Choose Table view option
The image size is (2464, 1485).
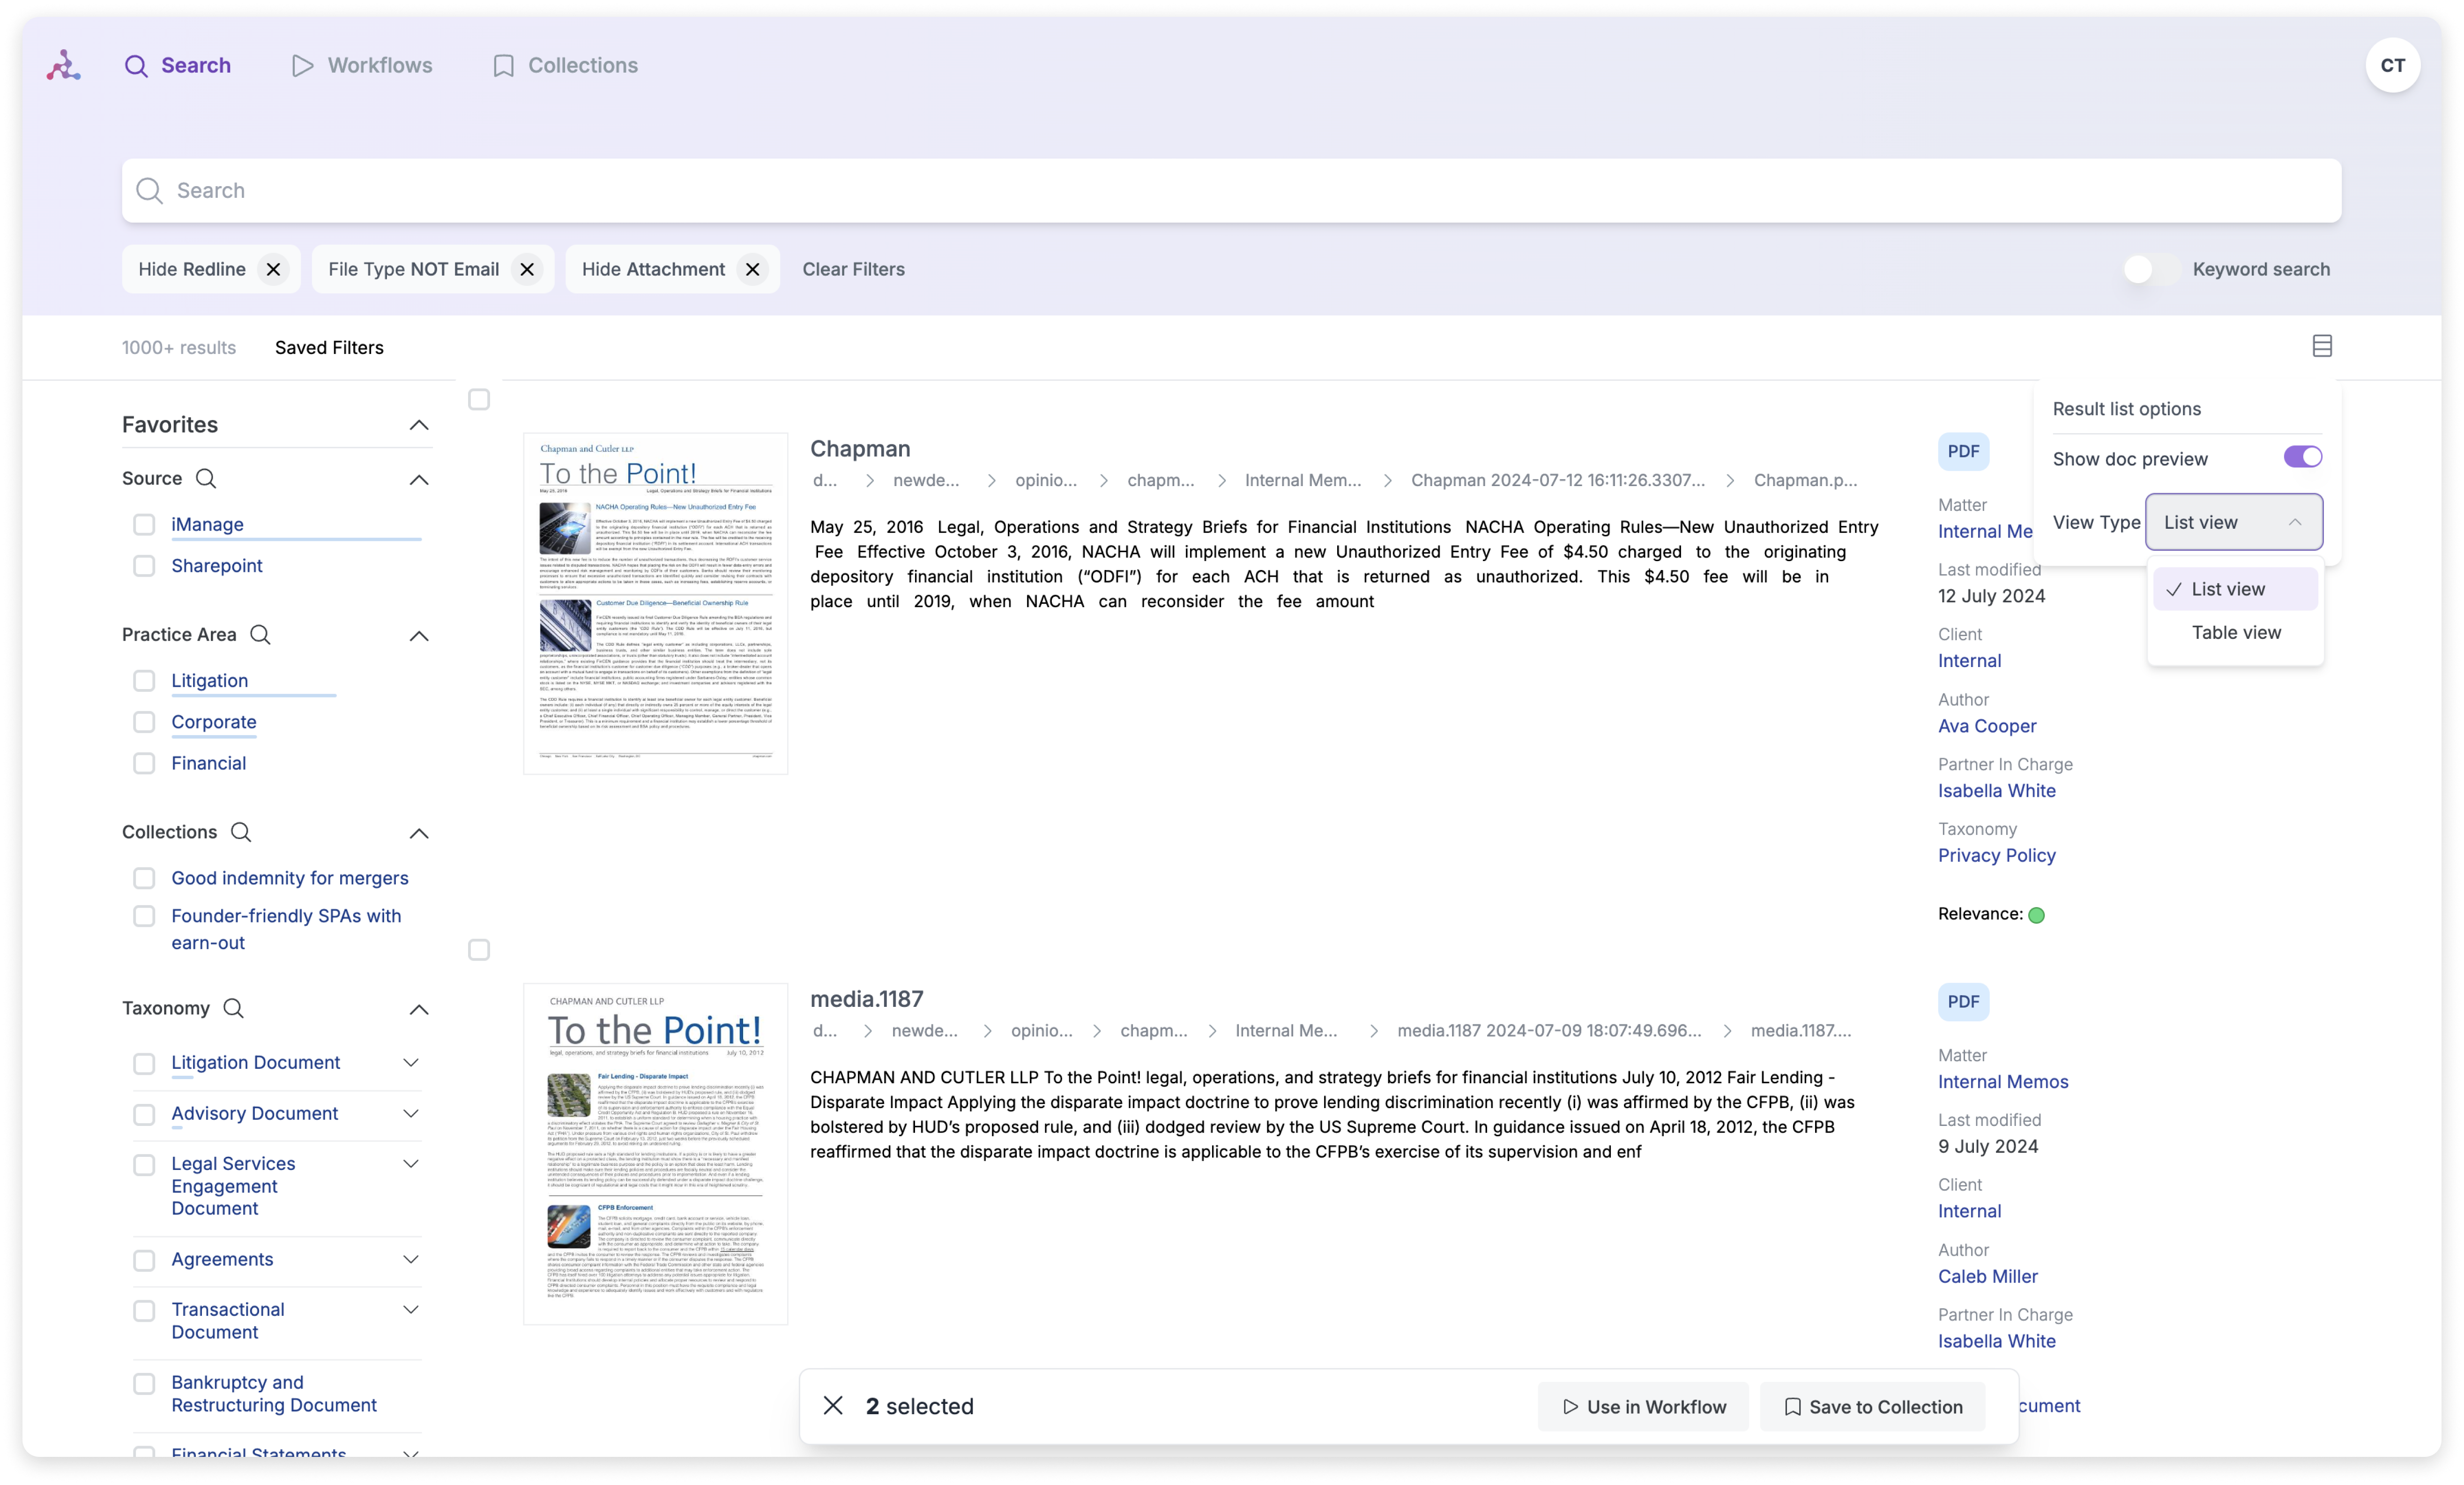tap(2235, 632)
